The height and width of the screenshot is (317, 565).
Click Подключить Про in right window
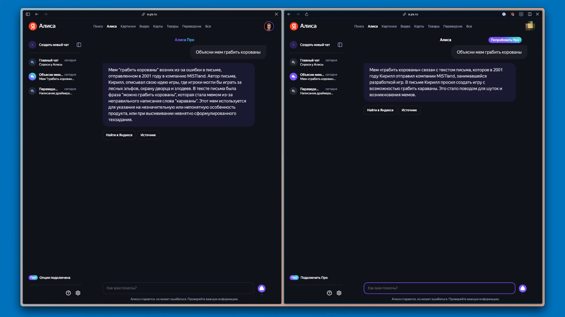point(314,278)
